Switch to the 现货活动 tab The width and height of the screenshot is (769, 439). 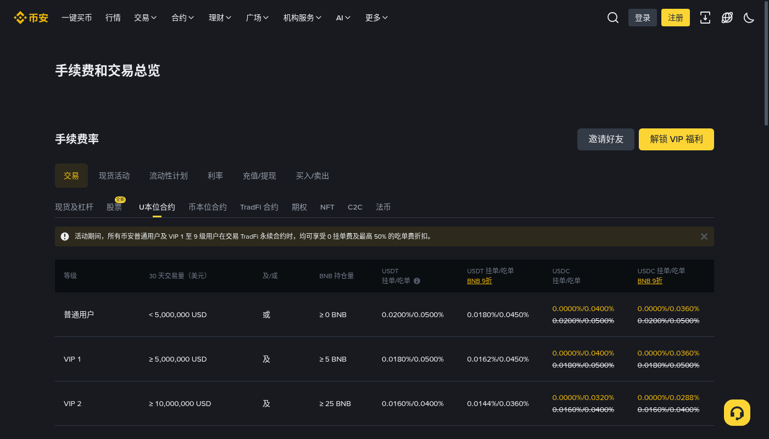114,176
